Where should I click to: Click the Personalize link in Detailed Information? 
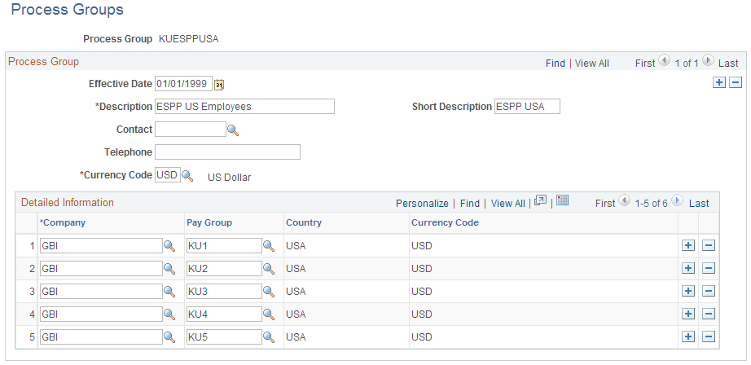coord(422,203)
